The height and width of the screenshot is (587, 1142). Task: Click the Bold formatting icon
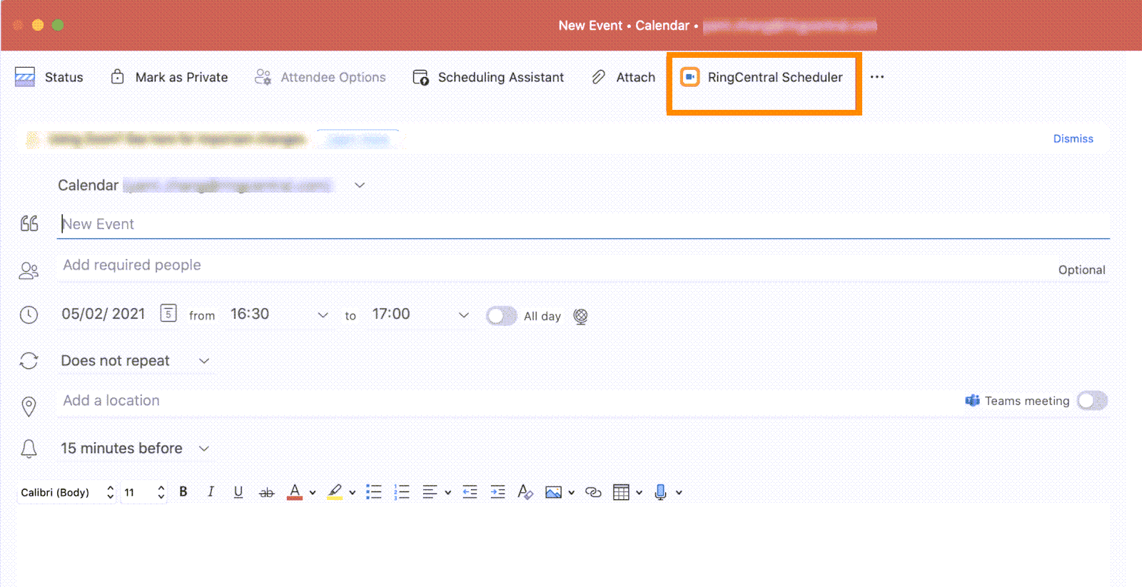pyautogui.click(x=183, y=491)
